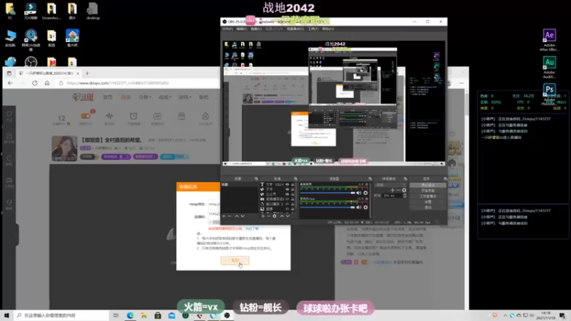Adjust mic/aux volume slider
This screenshot has height=321, width=571.
coord(328,208)
